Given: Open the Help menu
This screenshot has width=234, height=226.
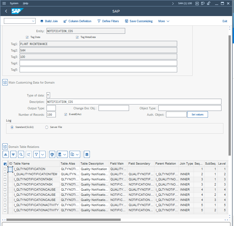Looking at the screenshot, I should [x=26, y=3].
